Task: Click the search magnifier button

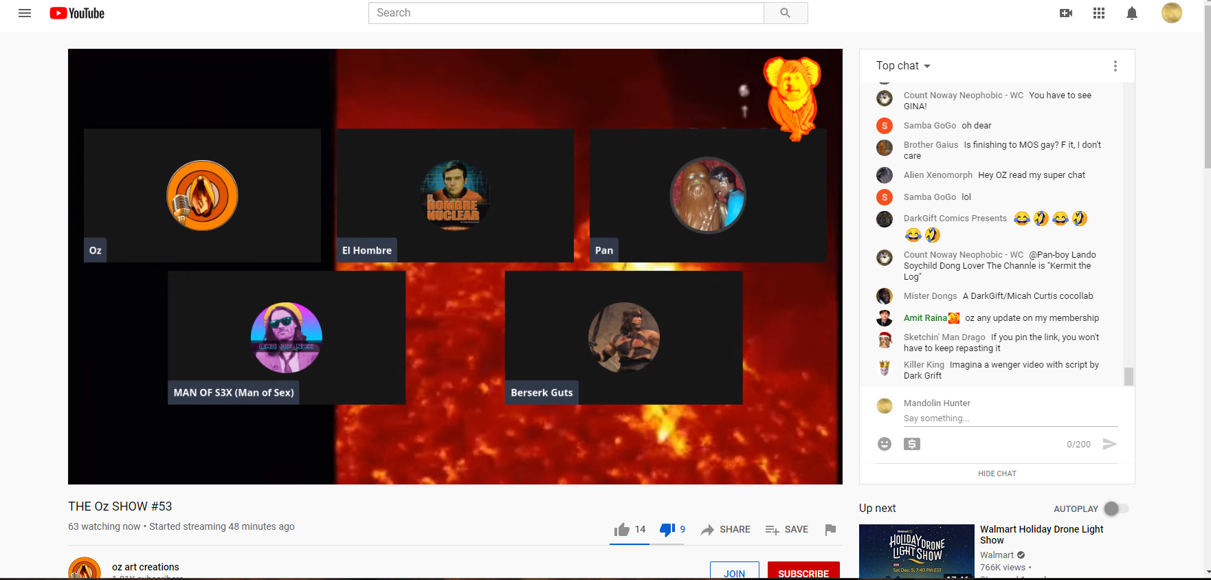Action: (x=786, y=13)
